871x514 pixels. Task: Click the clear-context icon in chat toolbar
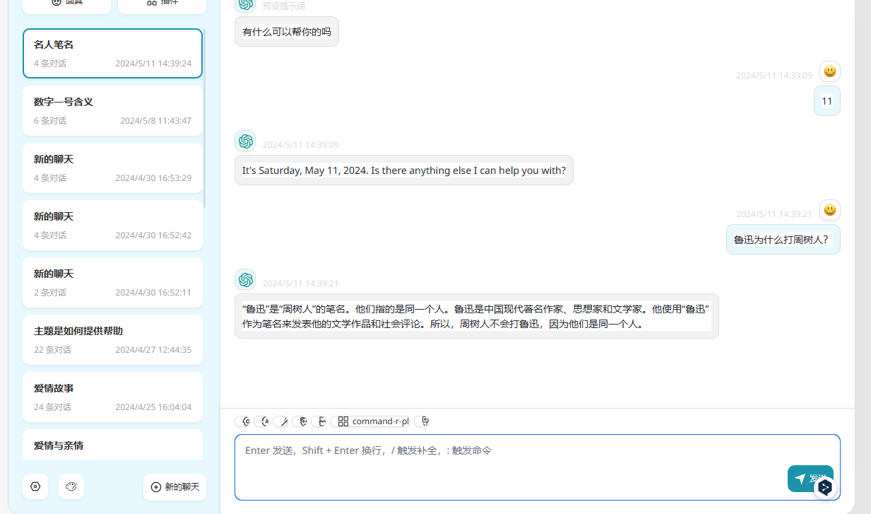[x=320, y=421]
